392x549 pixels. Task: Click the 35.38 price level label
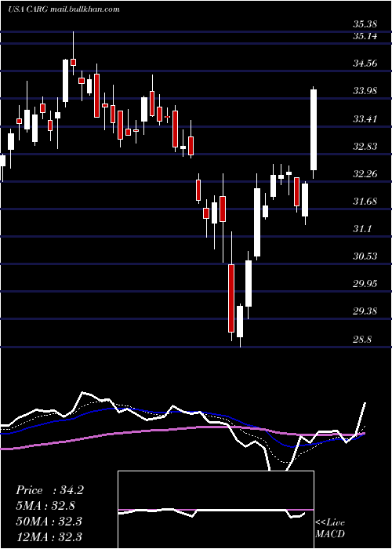click(365, 24)
